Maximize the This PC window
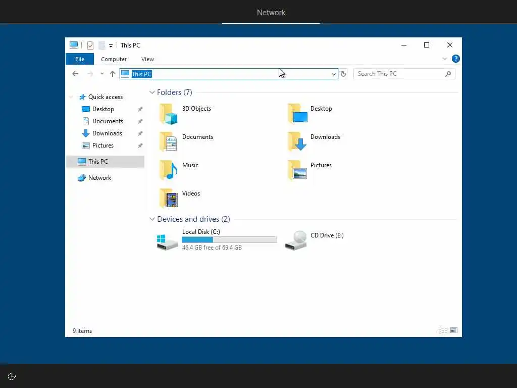The image size is (517, 388). pyautogui.click(x=427, y=45)
